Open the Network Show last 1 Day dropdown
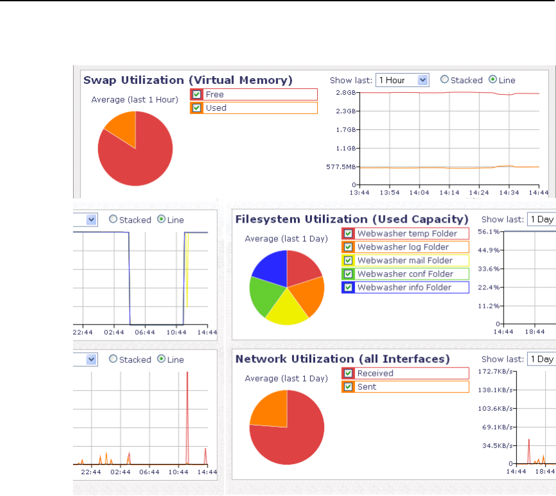Screen dimensions: 556x496 [x=541, y=359]
